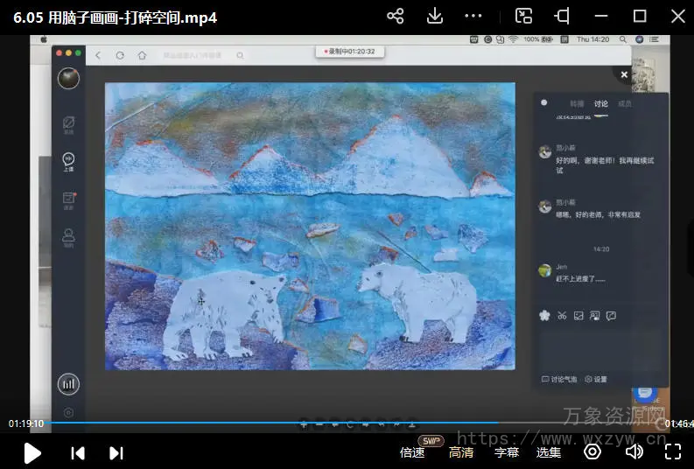Screen dimensions: 694x469
Task: Click the share icon in title bar
Action: coord(396,16)
